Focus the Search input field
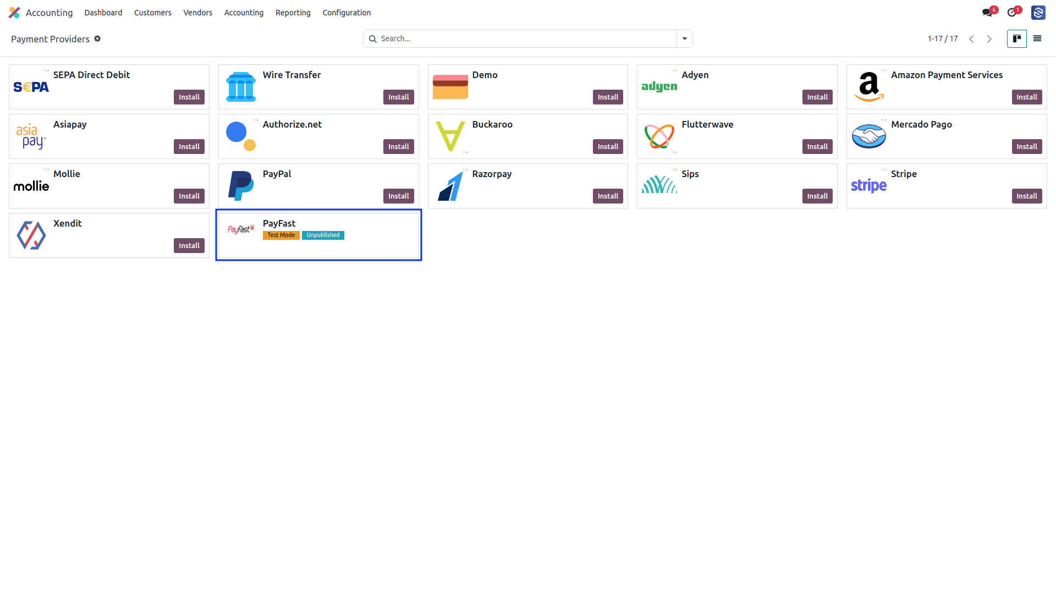Image resolution: width=1056 pixels, height=594 pixels. (x=527, y=38)
